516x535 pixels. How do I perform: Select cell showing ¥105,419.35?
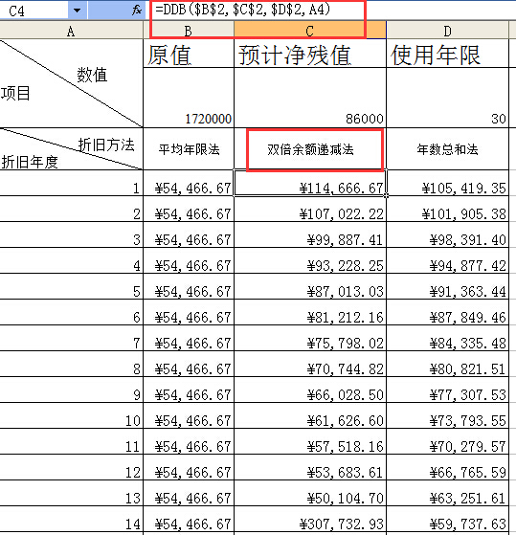pos(447,183)
